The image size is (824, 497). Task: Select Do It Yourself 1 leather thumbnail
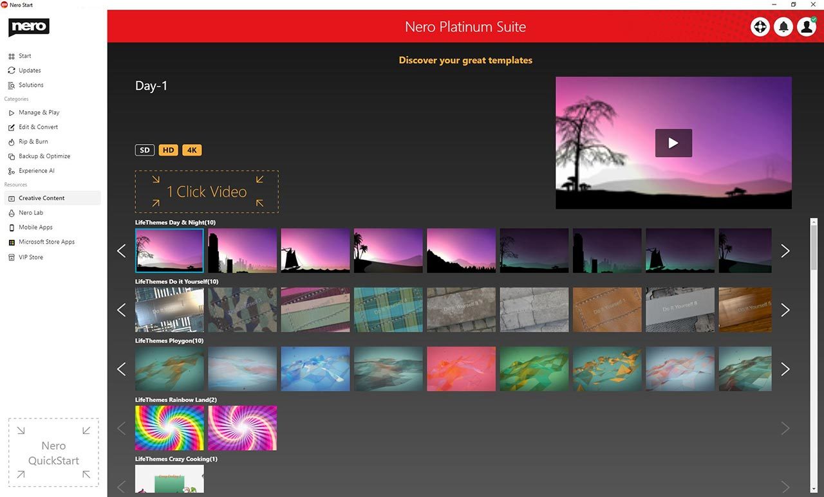[x=607, y=310]
